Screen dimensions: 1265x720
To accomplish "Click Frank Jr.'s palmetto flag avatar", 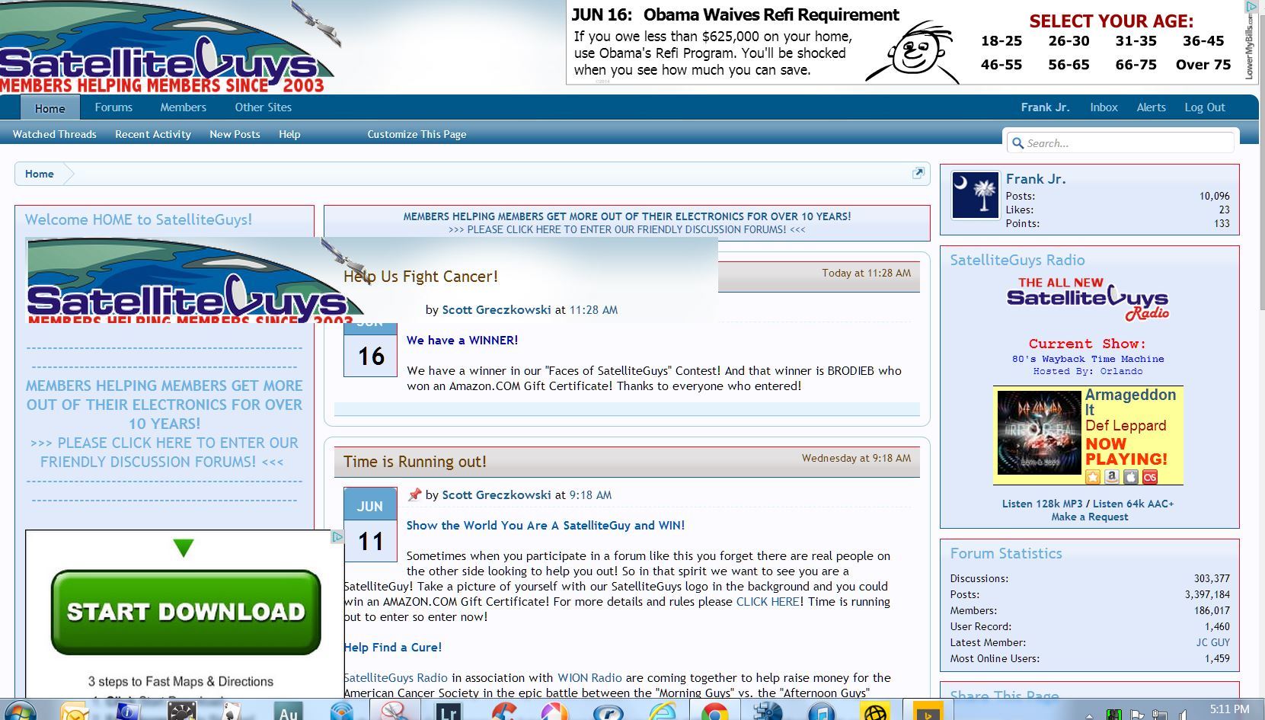I will tap(976, 195).
